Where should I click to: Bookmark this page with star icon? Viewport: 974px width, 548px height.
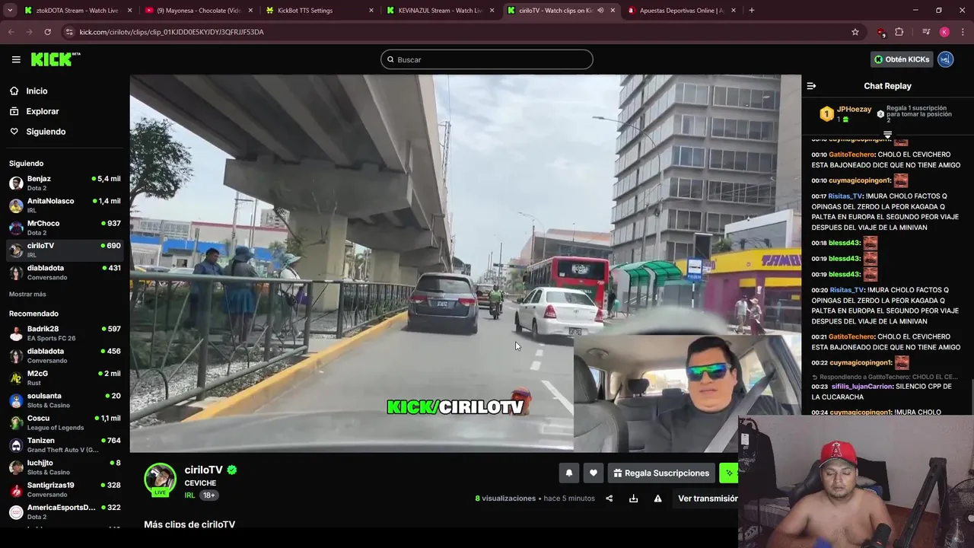click(x=855, y=32)
